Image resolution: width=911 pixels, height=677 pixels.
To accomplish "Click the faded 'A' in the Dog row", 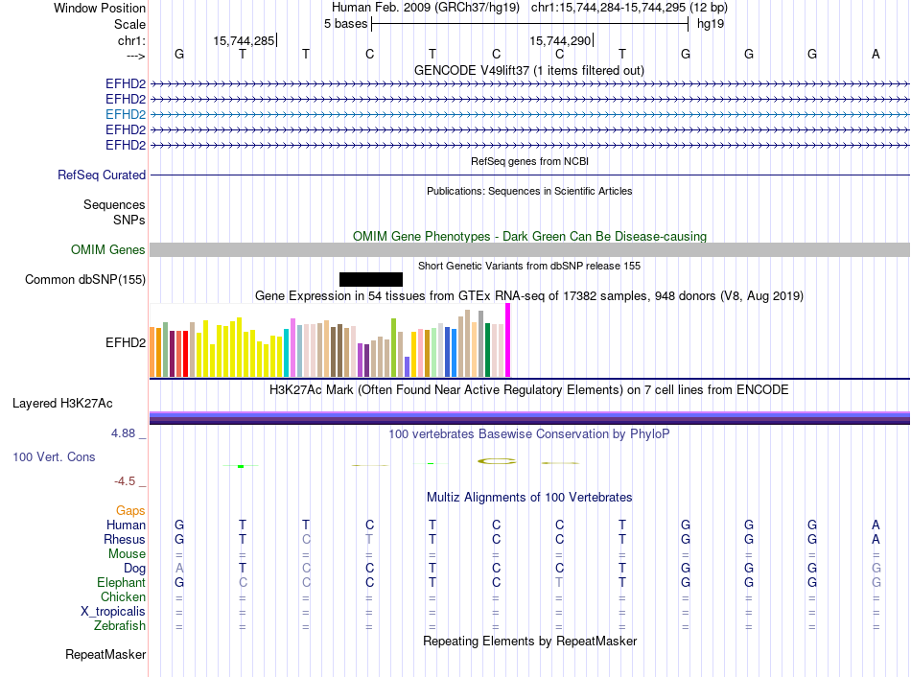I will click(x=179, y=568).
